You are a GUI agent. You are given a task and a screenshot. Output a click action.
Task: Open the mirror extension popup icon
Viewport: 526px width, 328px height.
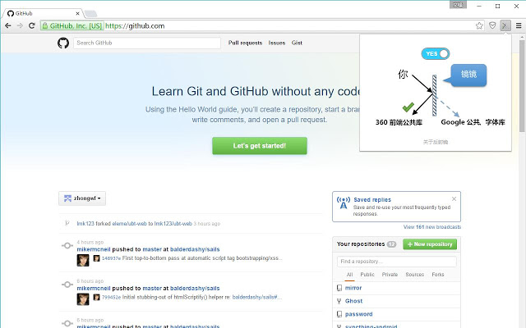tap(505, 25)
